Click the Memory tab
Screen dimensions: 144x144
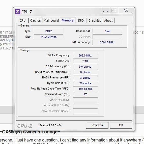68,20
